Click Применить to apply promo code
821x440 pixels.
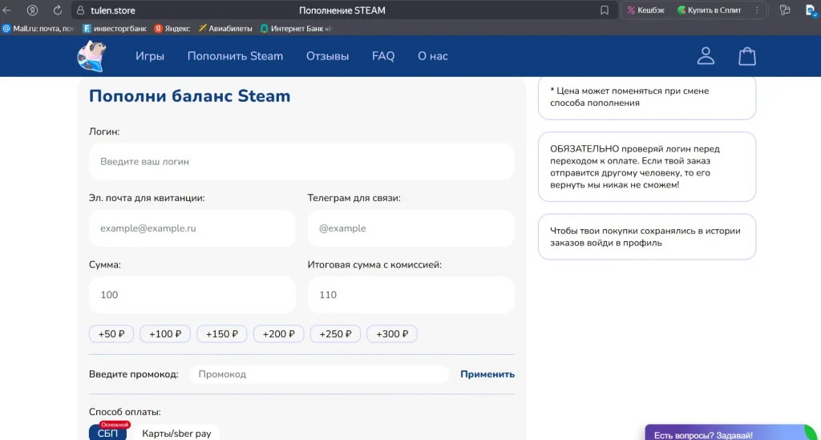(487, 374)
